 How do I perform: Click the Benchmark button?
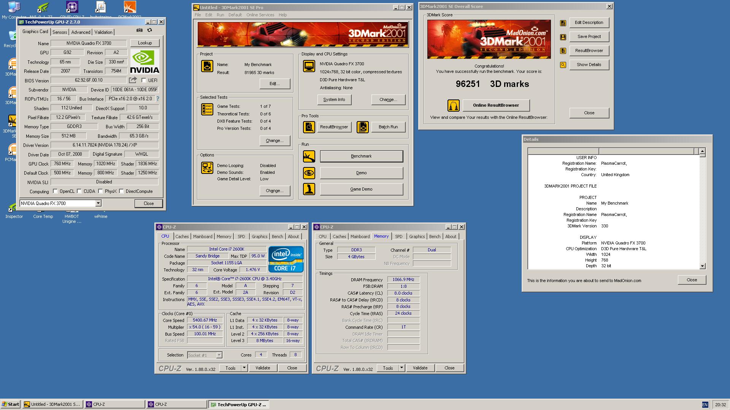361,156
